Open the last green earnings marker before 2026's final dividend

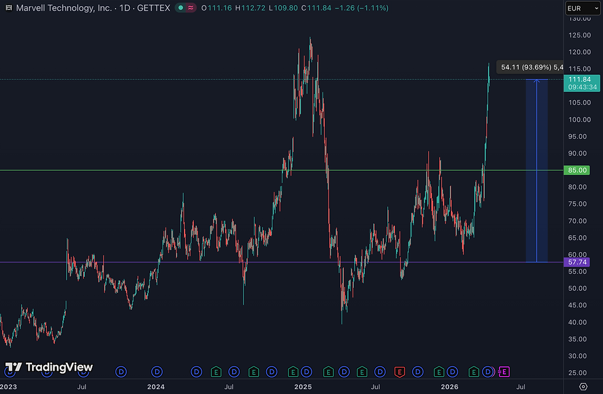point(473,372)
